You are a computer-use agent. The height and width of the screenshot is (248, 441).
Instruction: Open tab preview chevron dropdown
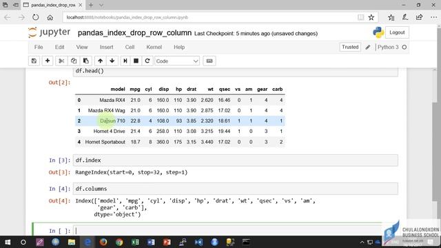pos(101,5)
